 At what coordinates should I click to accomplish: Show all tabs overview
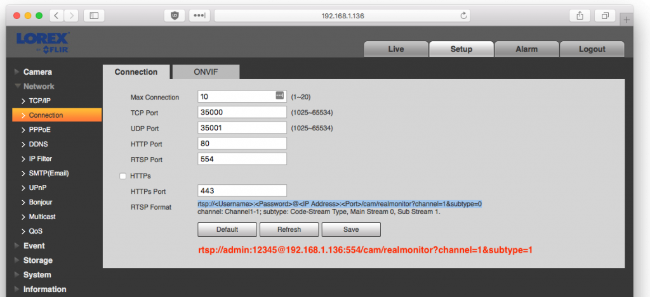click(605, 16)
